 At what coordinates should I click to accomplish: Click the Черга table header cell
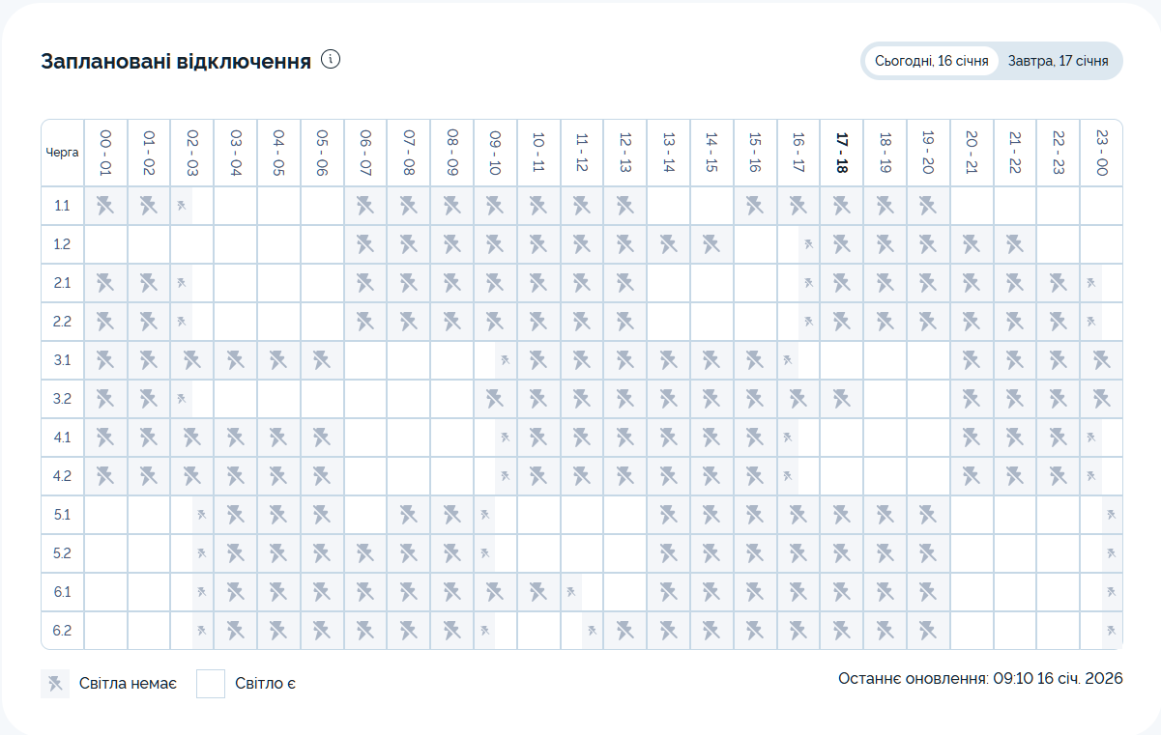coord(62,153)
